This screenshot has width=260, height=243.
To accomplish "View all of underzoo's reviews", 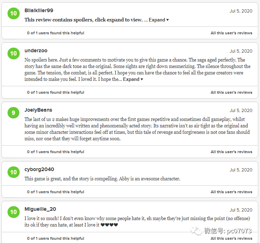I will (231, 92).
